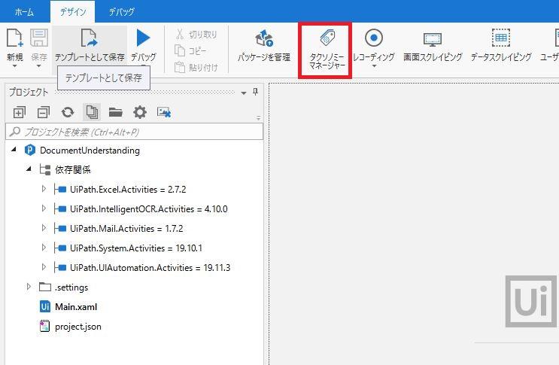Click コピー in the ribbon

pos(191,50)
